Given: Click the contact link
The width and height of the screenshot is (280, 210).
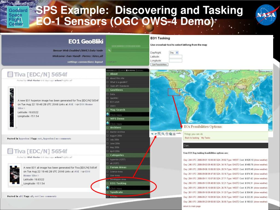Looking at the screenshot, I should (112, 62).
